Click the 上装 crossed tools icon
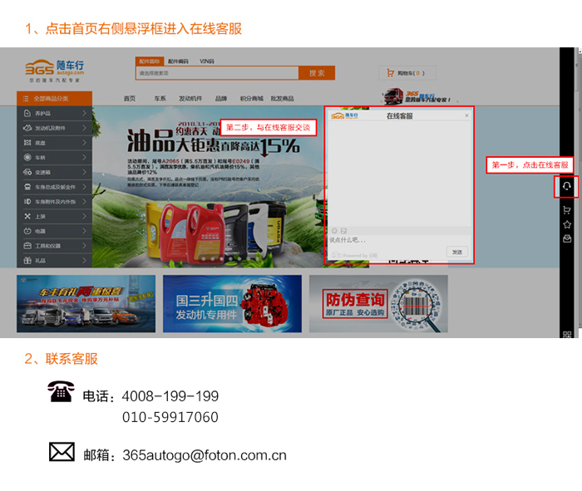The image size is (582, 491). 27,216
